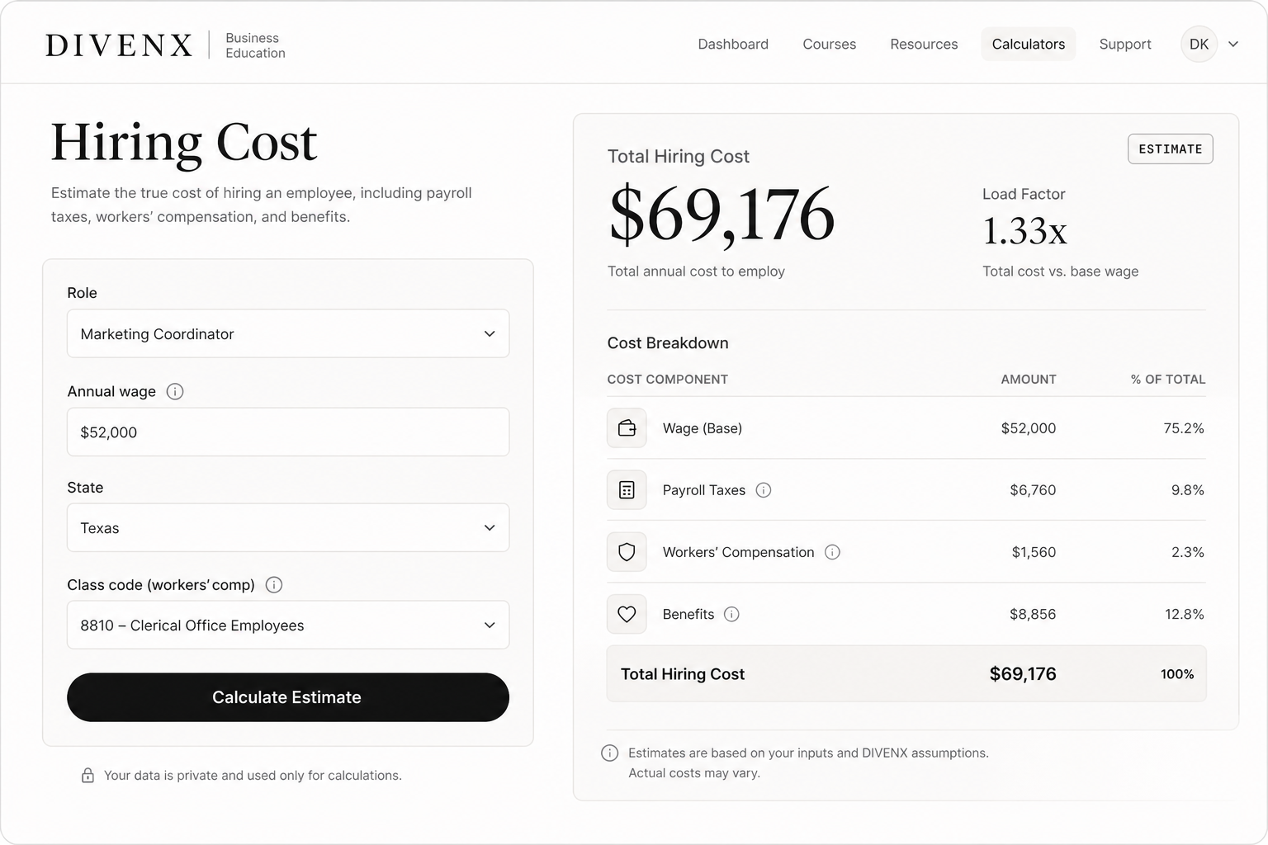This screenshot has width=1268, height=845.
Task: Click the DIVENX logo
Action: click(119, 45)
